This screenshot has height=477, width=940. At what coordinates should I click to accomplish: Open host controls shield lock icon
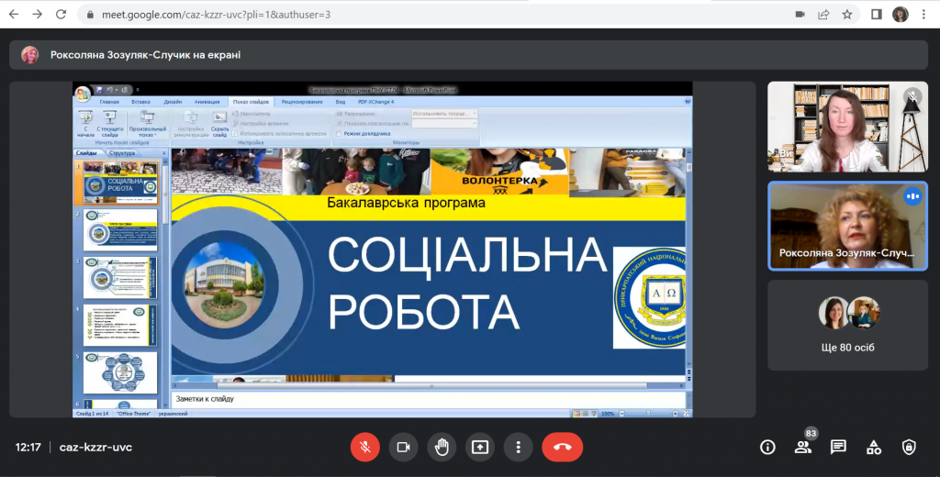coord(909,447)
